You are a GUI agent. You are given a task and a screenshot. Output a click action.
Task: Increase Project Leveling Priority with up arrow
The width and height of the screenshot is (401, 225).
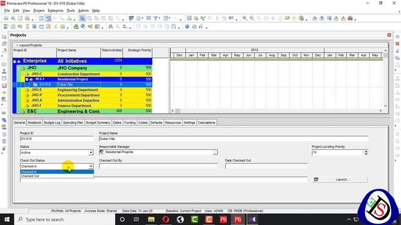pyautogui.click(x=366, y=151)
